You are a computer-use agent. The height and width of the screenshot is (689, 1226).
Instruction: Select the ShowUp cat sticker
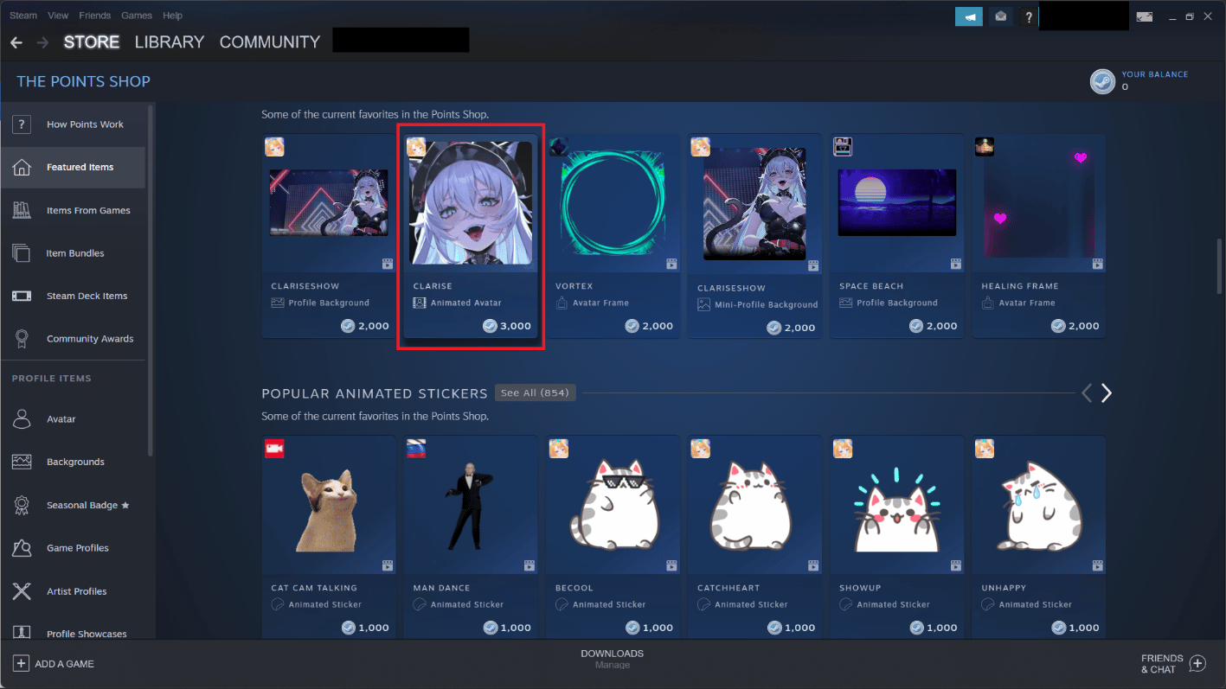pos(896,537)
